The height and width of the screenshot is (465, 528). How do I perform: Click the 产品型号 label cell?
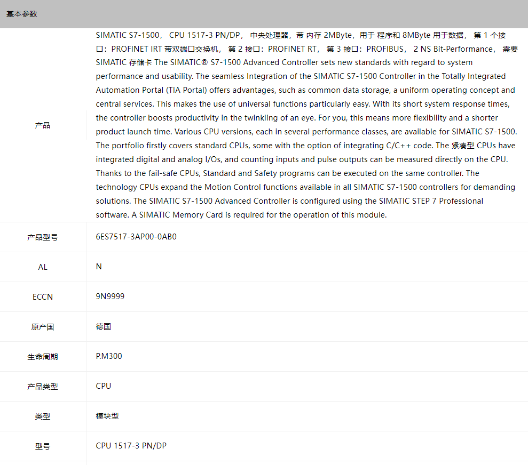coord(43,237)
